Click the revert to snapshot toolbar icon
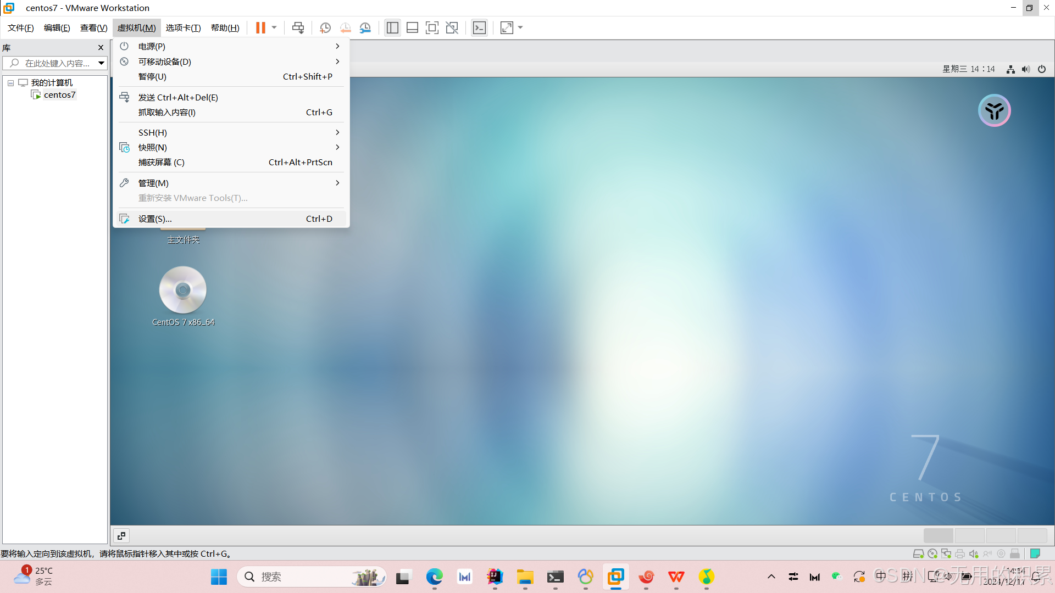The image size is (1055, 593). pyautogui.click(x=345, y=28)
